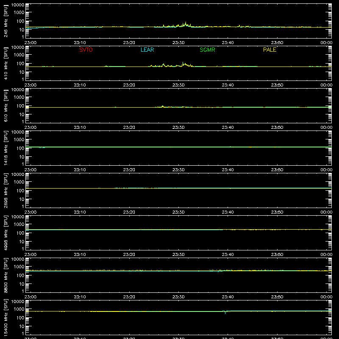Viewport: 339px width, 339px height.
Task: Click the cyan dip in 15400 MHz trace
Action: coord(225,313)
